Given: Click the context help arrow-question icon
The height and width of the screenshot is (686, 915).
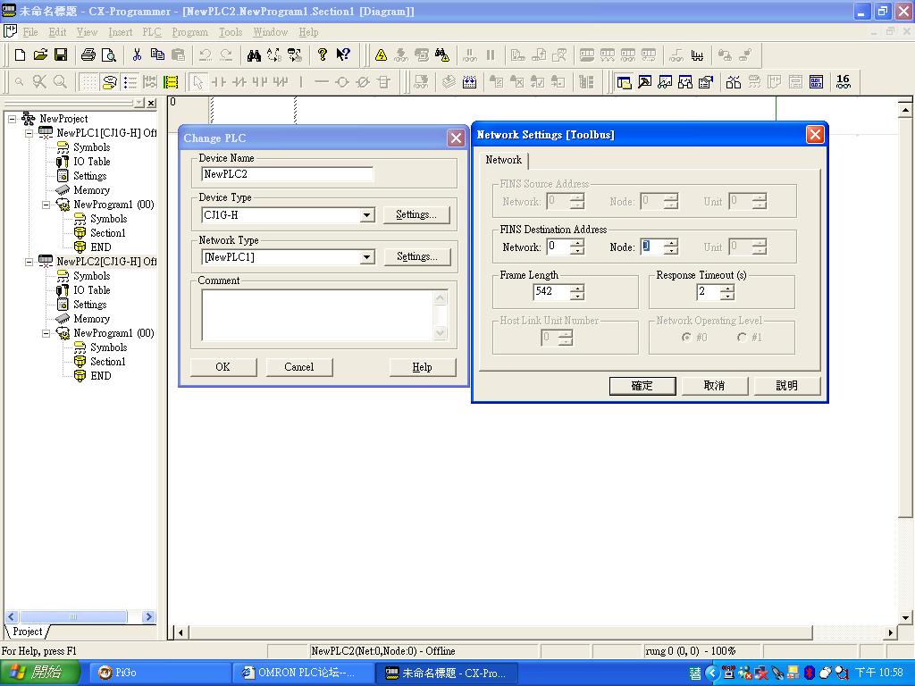Looking at the screenshot, I should (x=343, y=54).
